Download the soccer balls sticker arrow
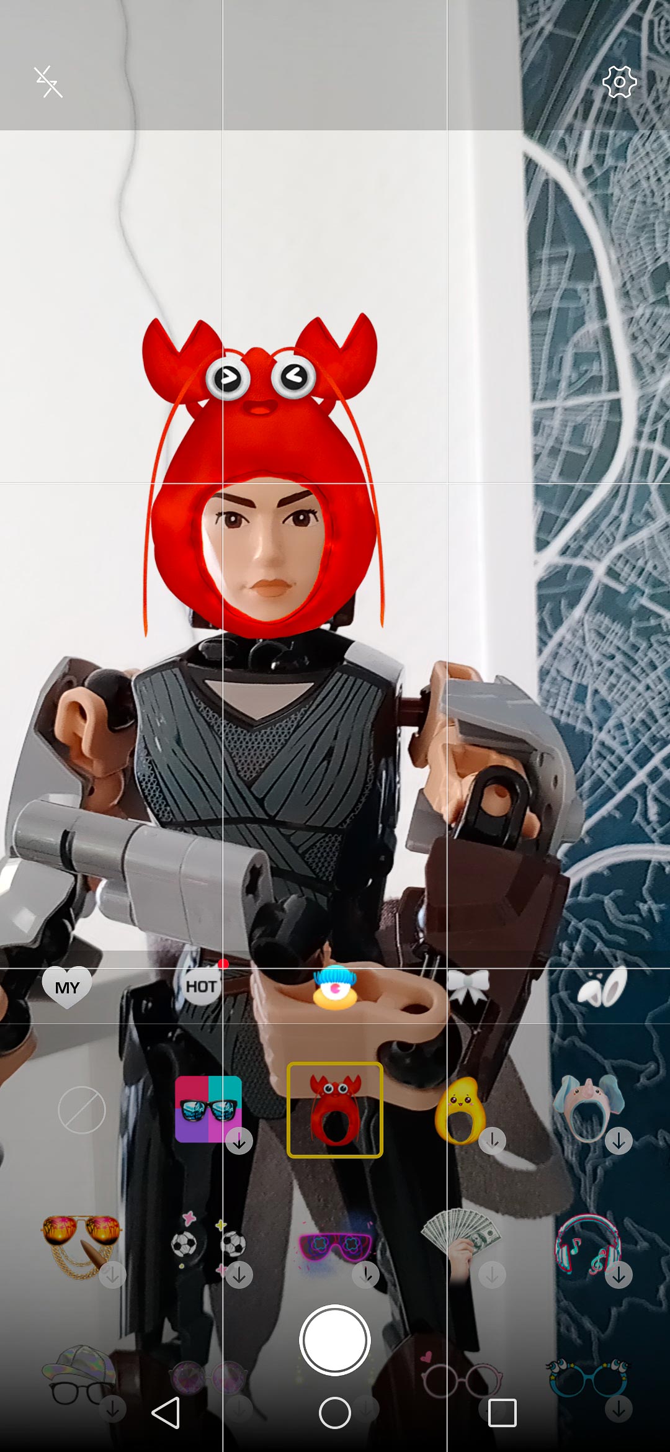This screenshot has width=670, height=1452. [239, 1275]
